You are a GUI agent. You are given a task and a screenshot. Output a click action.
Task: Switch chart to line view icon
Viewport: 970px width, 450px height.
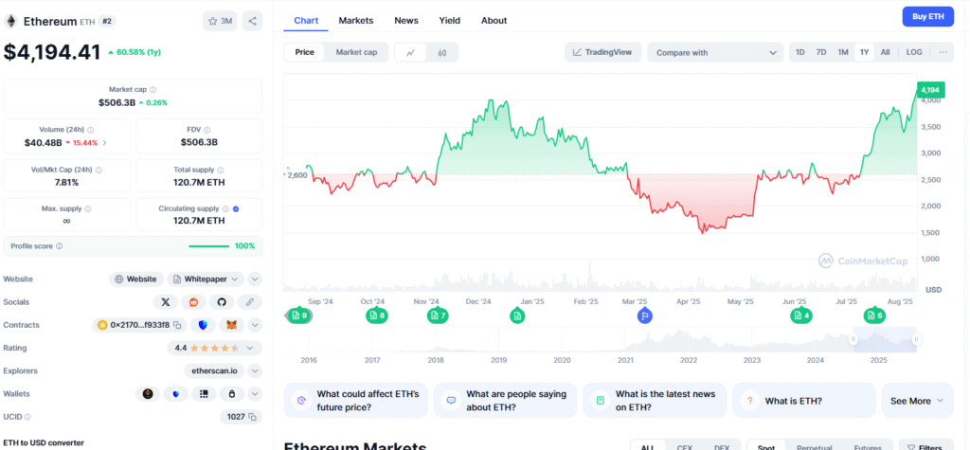coord(410,53)
